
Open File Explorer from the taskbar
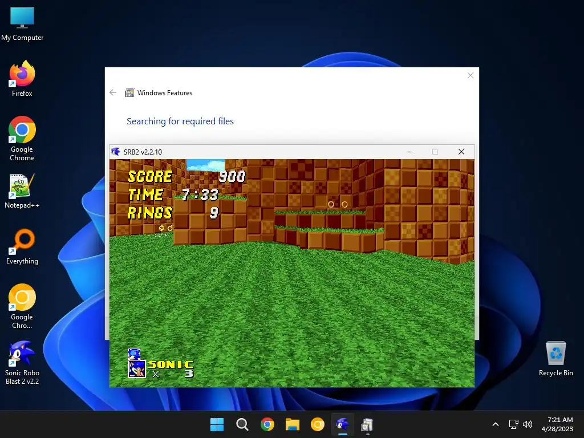tap(293, 424)
